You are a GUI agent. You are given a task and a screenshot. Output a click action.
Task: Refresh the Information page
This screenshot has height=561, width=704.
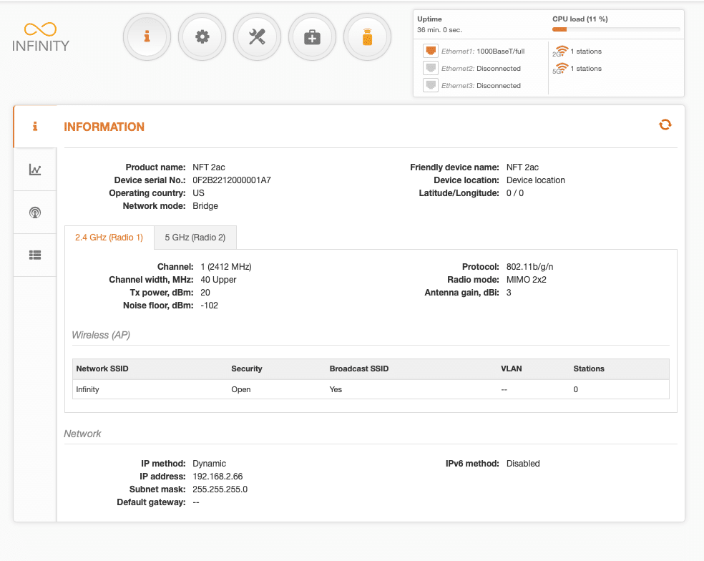click(x=665, y=125)
